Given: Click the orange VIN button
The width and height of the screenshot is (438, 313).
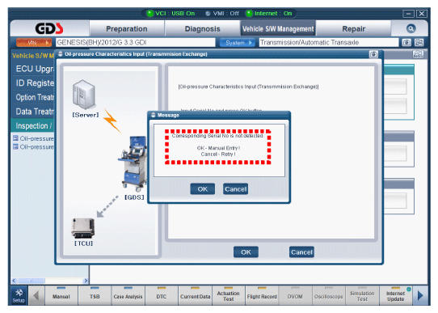Looking at the screenshot, I should point(34,43).
